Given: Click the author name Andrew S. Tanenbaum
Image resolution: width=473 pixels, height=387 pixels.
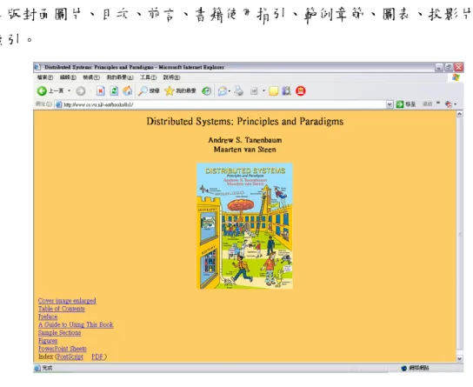Looking at the screenshot, I should point(245,140).
